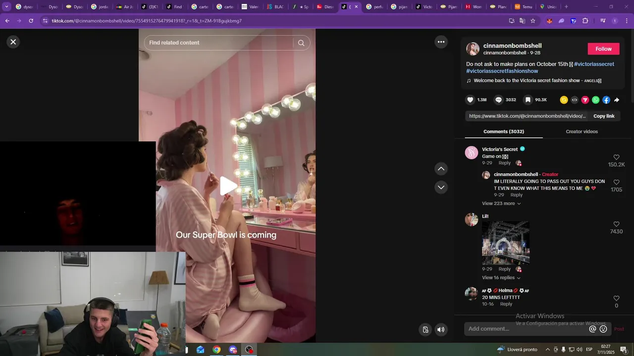The image size is (634, 356).
Task: Open image attached to Lil!'s comment
Action: (x=506, y=243)
